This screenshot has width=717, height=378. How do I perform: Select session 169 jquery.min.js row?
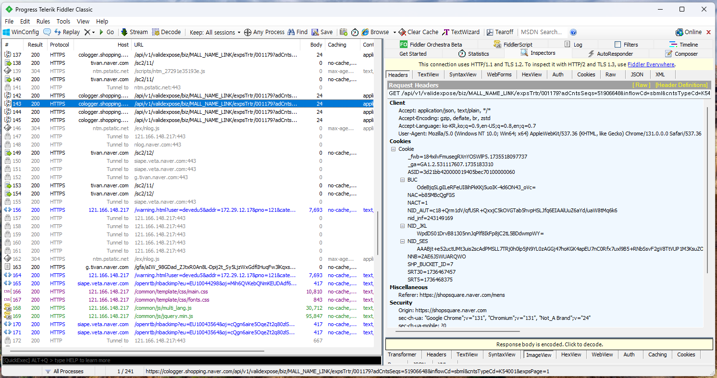click(x=187, y=316)
